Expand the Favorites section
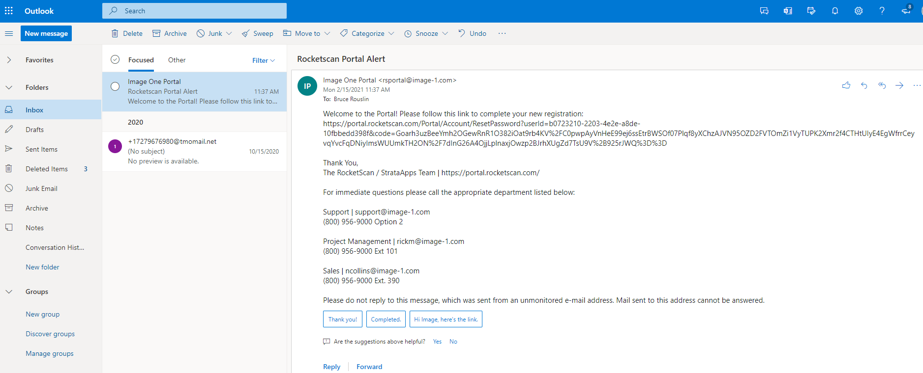923x373 pixels. [x=9, y=60]
